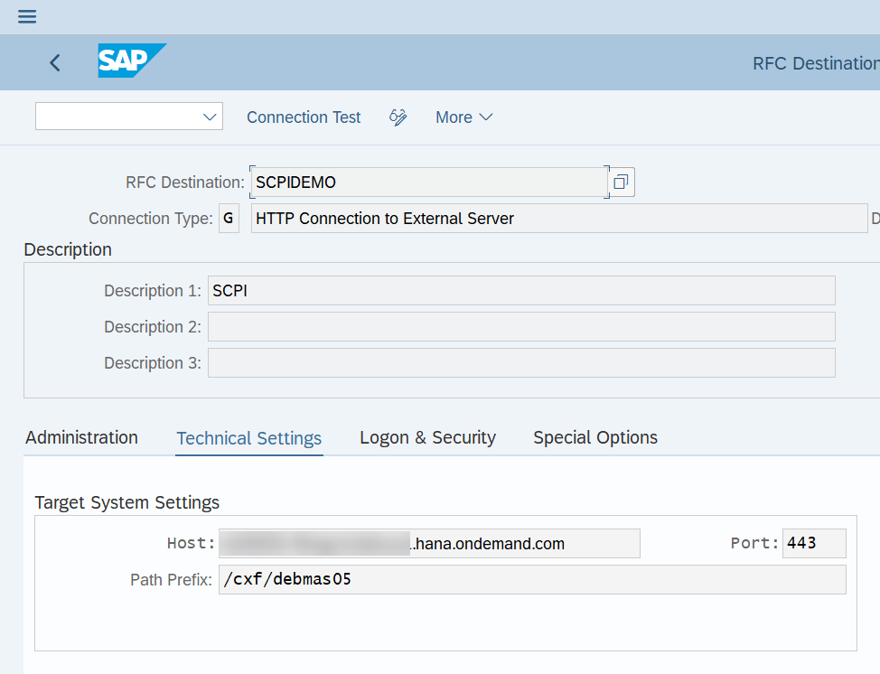This screenshot has width=880, height=674.
Task: Open the hamburger menu icon
Action: point(27,16)
